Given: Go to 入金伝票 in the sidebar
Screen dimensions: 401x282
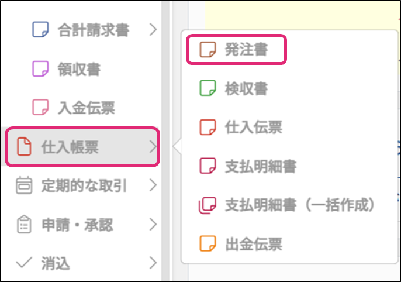Looking at the screenshot, I should [x=86, y=108].
